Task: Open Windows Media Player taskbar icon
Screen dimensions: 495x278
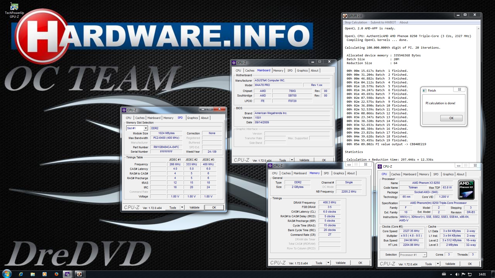Action: (45, 274)
